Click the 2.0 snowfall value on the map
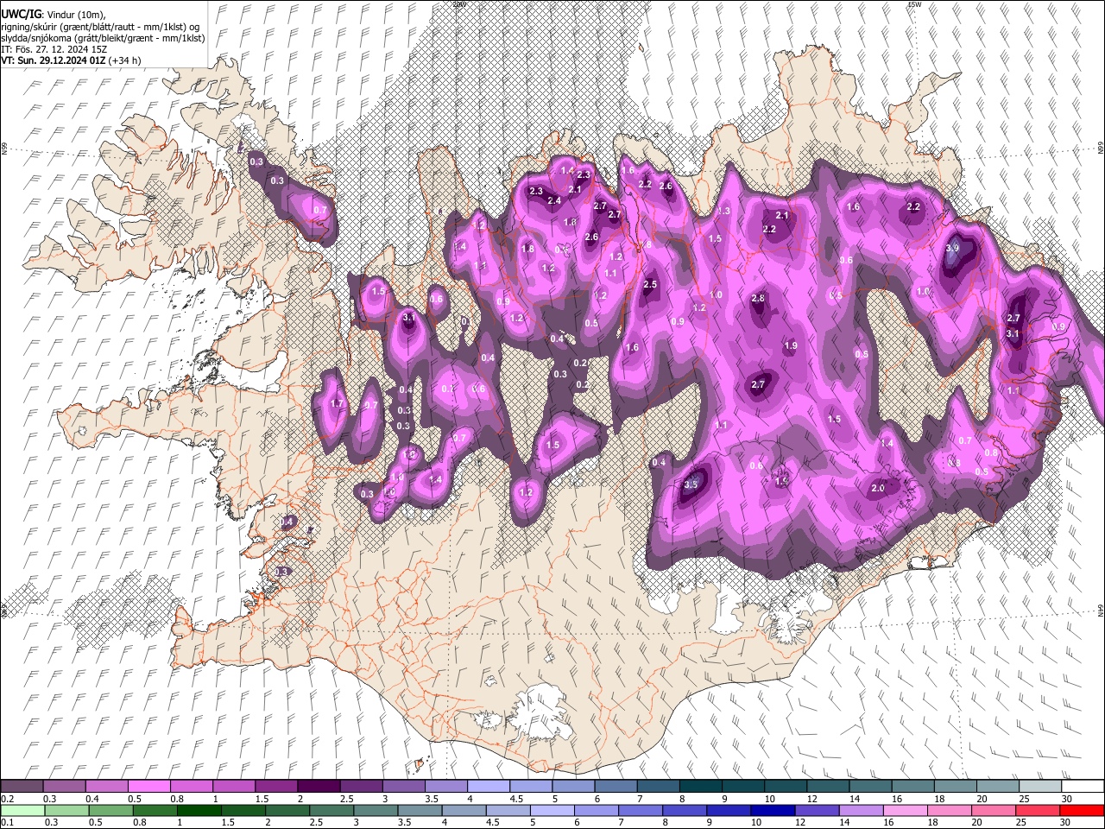The image size is (1105, 829). tap(878, 488)
